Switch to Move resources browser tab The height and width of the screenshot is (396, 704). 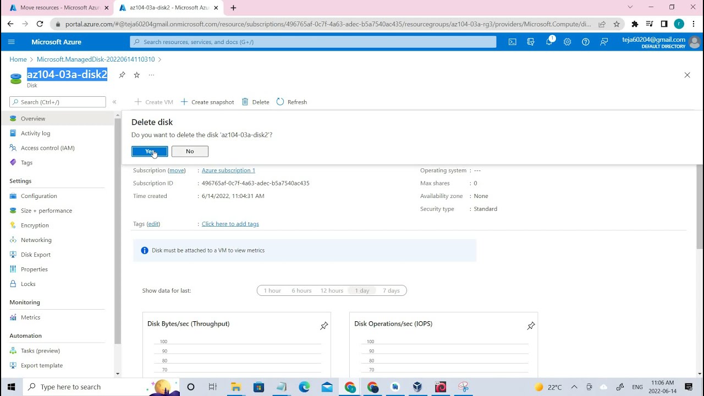(x=59, y=8)
